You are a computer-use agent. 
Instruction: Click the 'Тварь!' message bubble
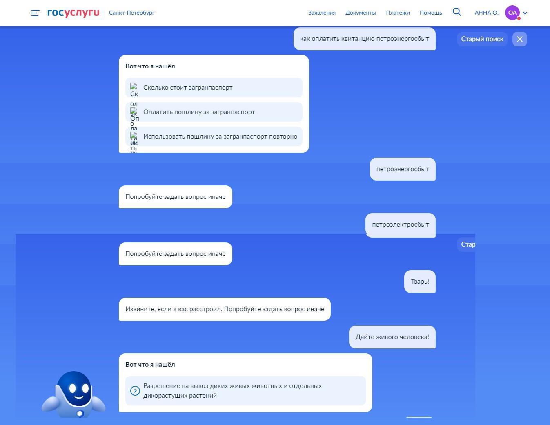coord(420,282)
